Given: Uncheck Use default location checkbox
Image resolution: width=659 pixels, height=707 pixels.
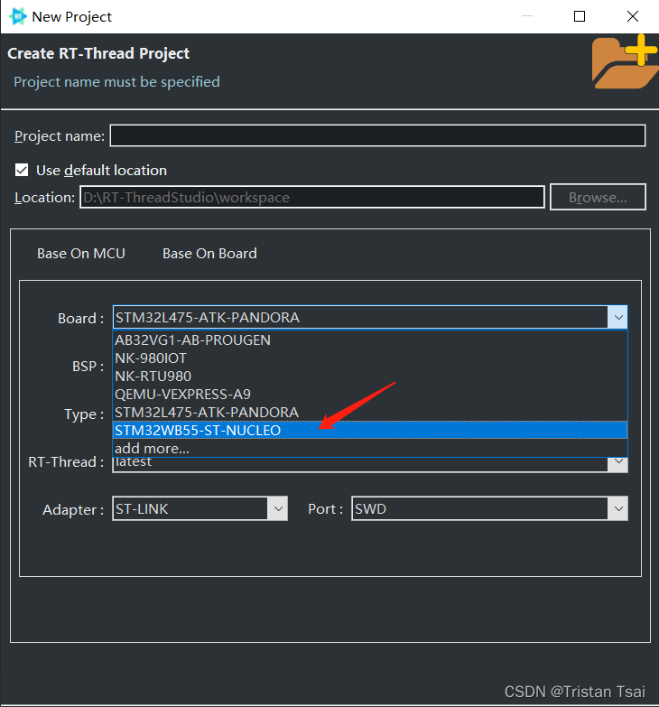Looking at the screenshot, I should (x=22, y=170).
